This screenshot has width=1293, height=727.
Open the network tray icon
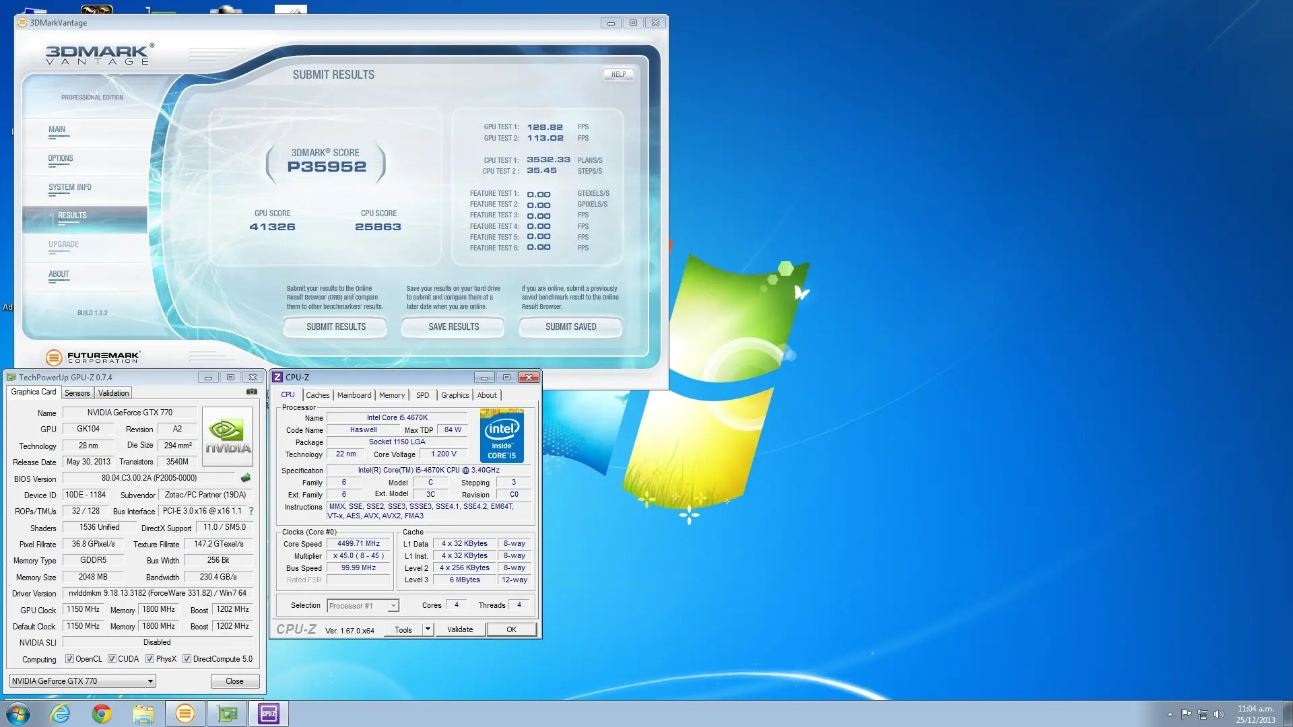(x=1202, y=714)
